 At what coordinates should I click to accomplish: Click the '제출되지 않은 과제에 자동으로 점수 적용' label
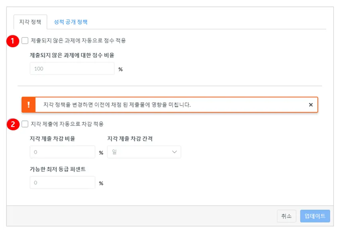[78, 40]
